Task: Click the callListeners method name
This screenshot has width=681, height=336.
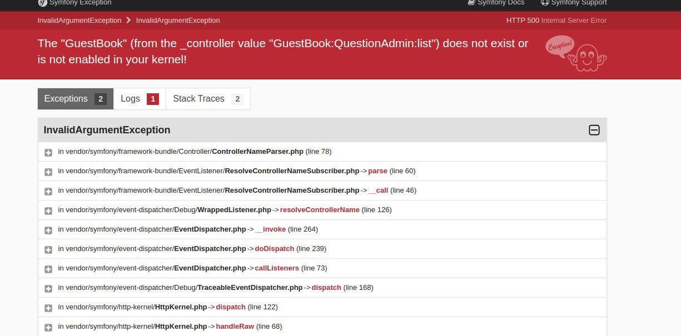Action: pos(277,268)
